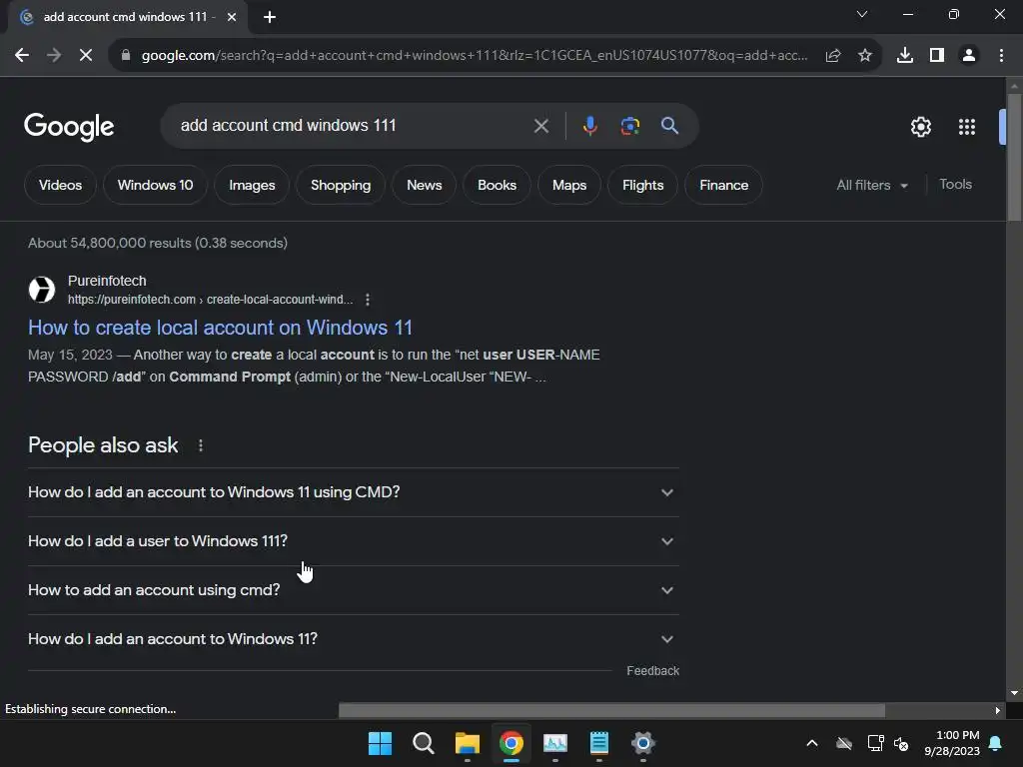Filter results by Videos

[60, 185]
